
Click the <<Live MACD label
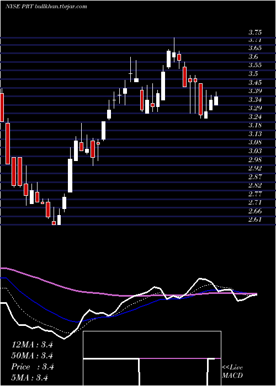pos(232,372)
